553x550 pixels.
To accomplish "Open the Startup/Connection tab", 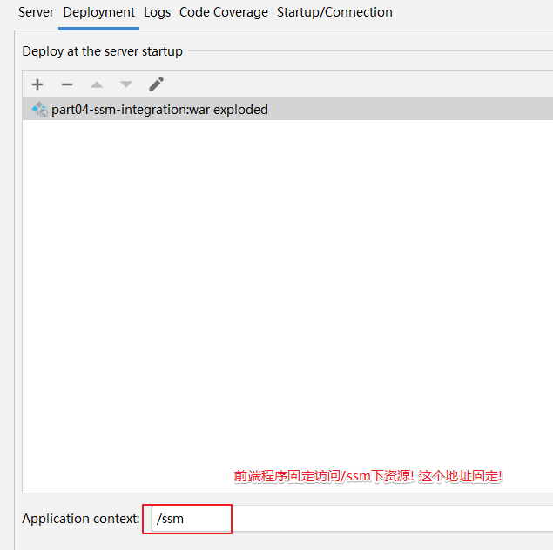I will pos(334,12).
